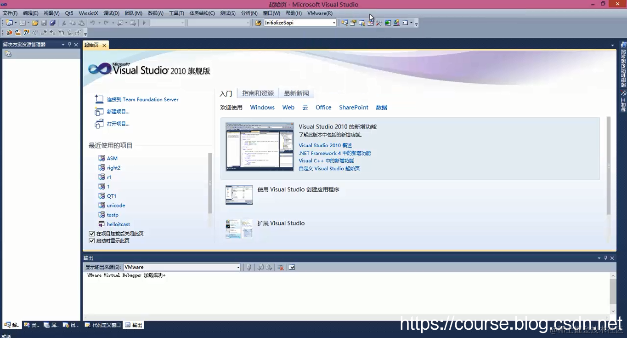This screenshot has height=338, width=627.
Task: Click the helloitcast project icon
Action: click(x=102, y=224)
